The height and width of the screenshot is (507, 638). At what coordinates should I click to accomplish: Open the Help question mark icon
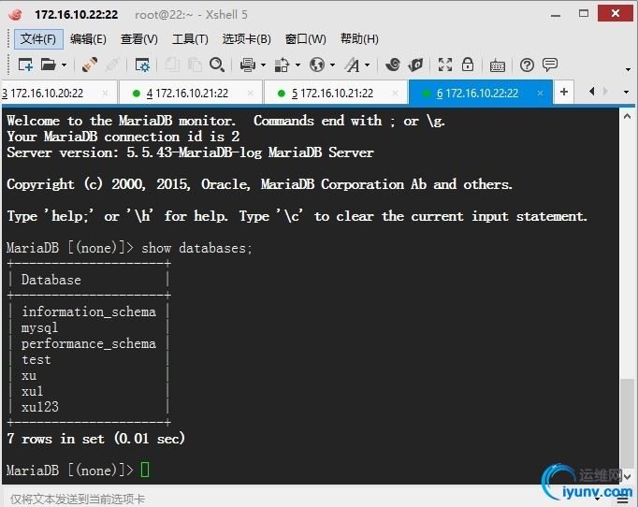[527, 65]
